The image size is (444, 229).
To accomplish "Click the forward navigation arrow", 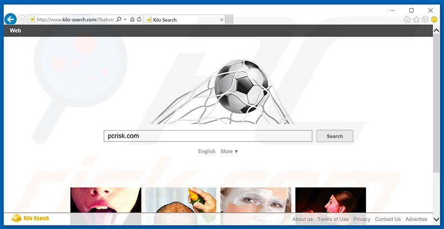I will click(22, 19).
